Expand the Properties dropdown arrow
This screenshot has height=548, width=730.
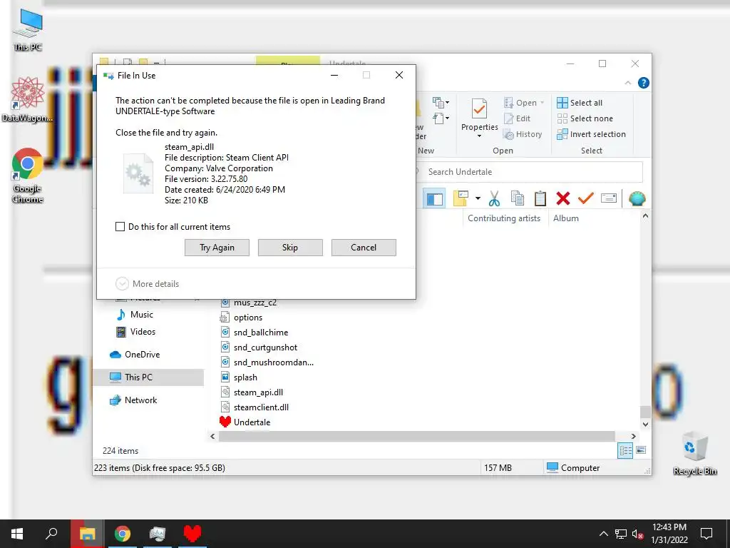(479, 136)
